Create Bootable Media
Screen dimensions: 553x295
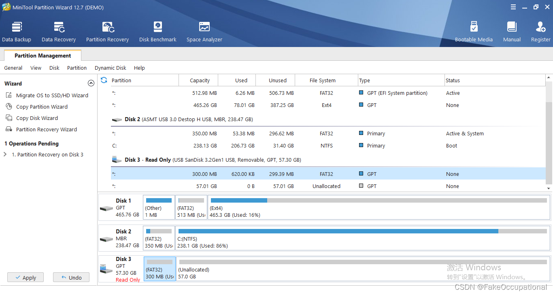point(474,32)
